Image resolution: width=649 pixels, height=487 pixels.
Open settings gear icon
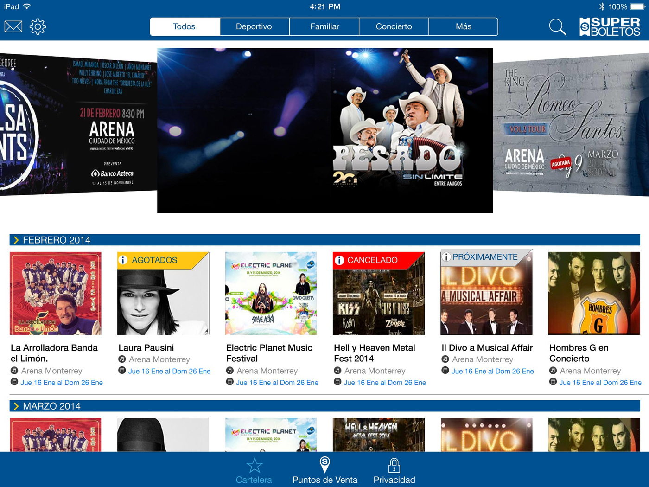[x=38, y=26]
